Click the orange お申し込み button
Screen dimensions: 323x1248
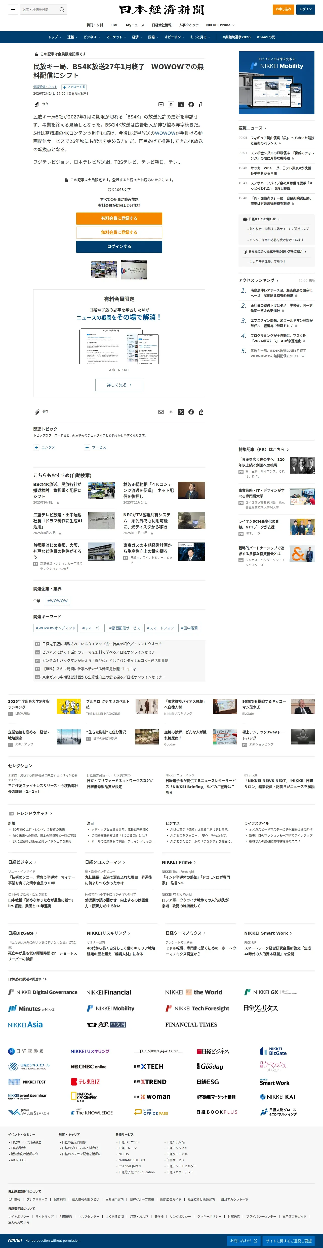pyautogui.click(x=283, y=10)
